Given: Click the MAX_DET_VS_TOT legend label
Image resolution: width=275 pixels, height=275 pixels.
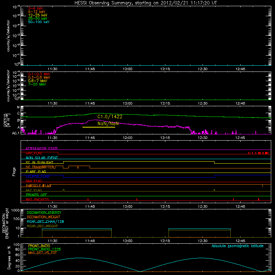Looking at the screenshot, I should (x=42, y=253).
